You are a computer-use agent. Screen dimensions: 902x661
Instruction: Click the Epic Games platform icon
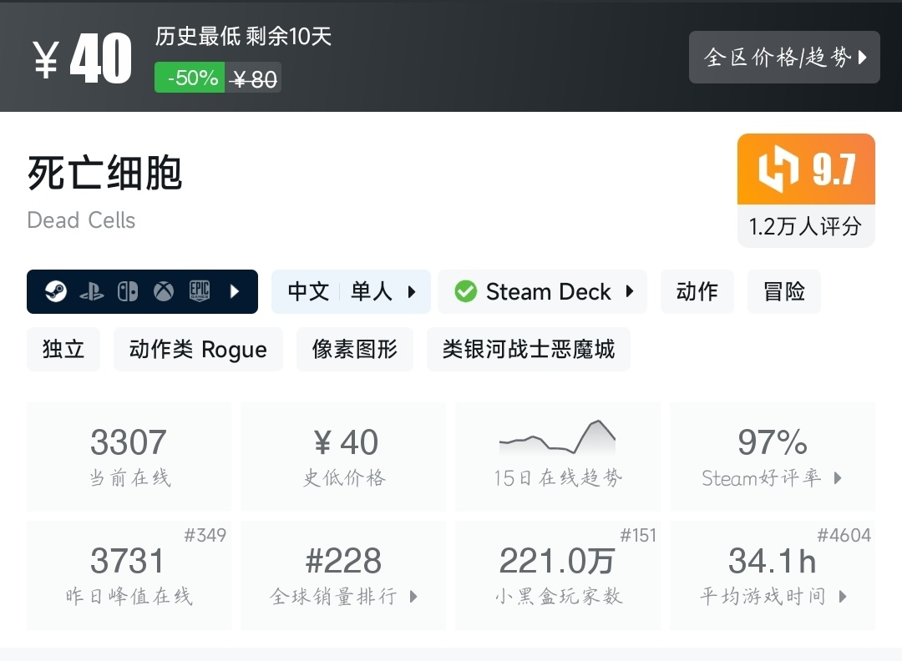200,291
